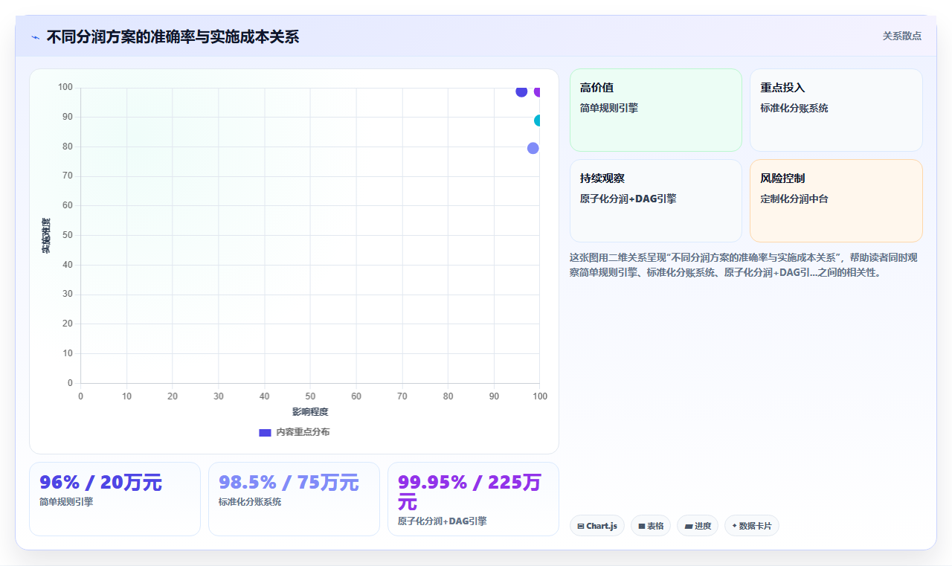Click the 98.5% / 75万元 stat value
The image size is (952, 566).
pos(289,483)
